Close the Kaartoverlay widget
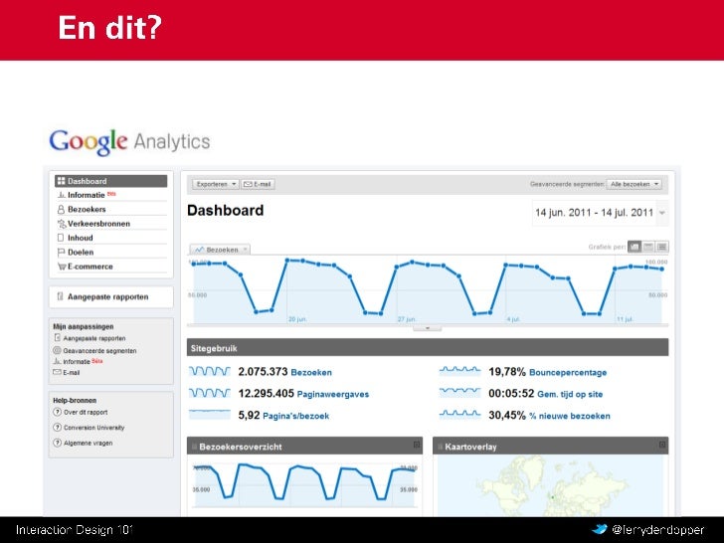 (662, 445)
